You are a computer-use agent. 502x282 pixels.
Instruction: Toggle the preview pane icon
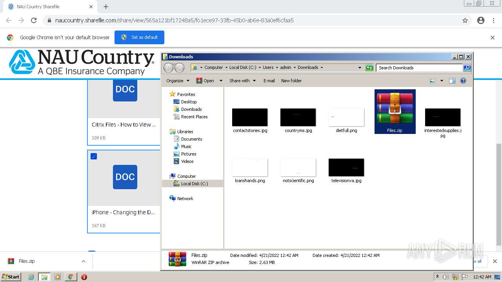[452, 81]
